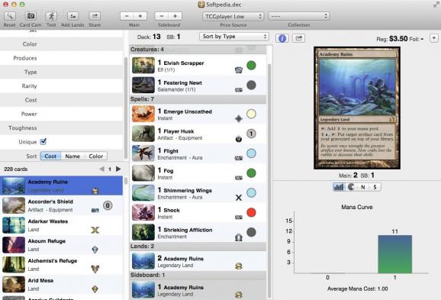Screen dimensions: 441x300
Task: Sort card list by Color
Action: point(95,156)
